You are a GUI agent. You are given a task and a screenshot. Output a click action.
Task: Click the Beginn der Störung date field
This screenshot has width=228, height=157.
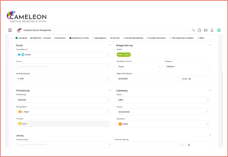148,79
